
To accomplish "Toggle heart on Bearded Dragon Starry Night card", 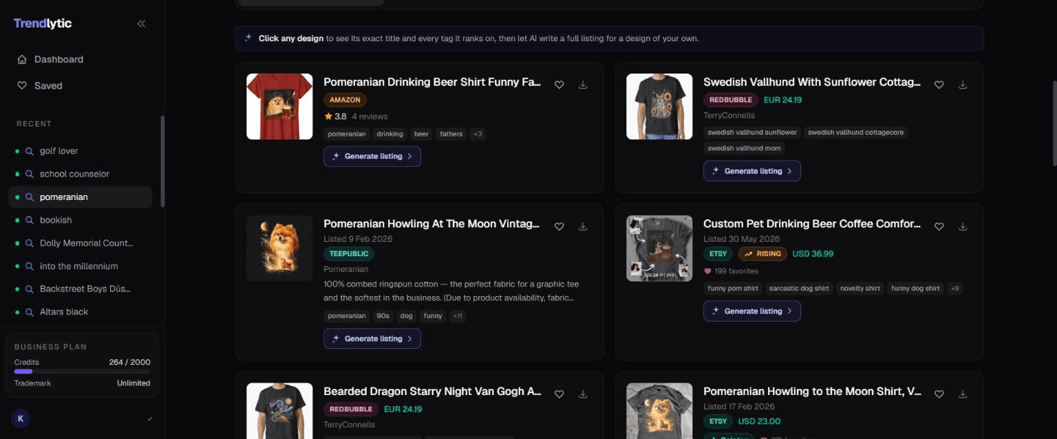I will pos(559,394).
